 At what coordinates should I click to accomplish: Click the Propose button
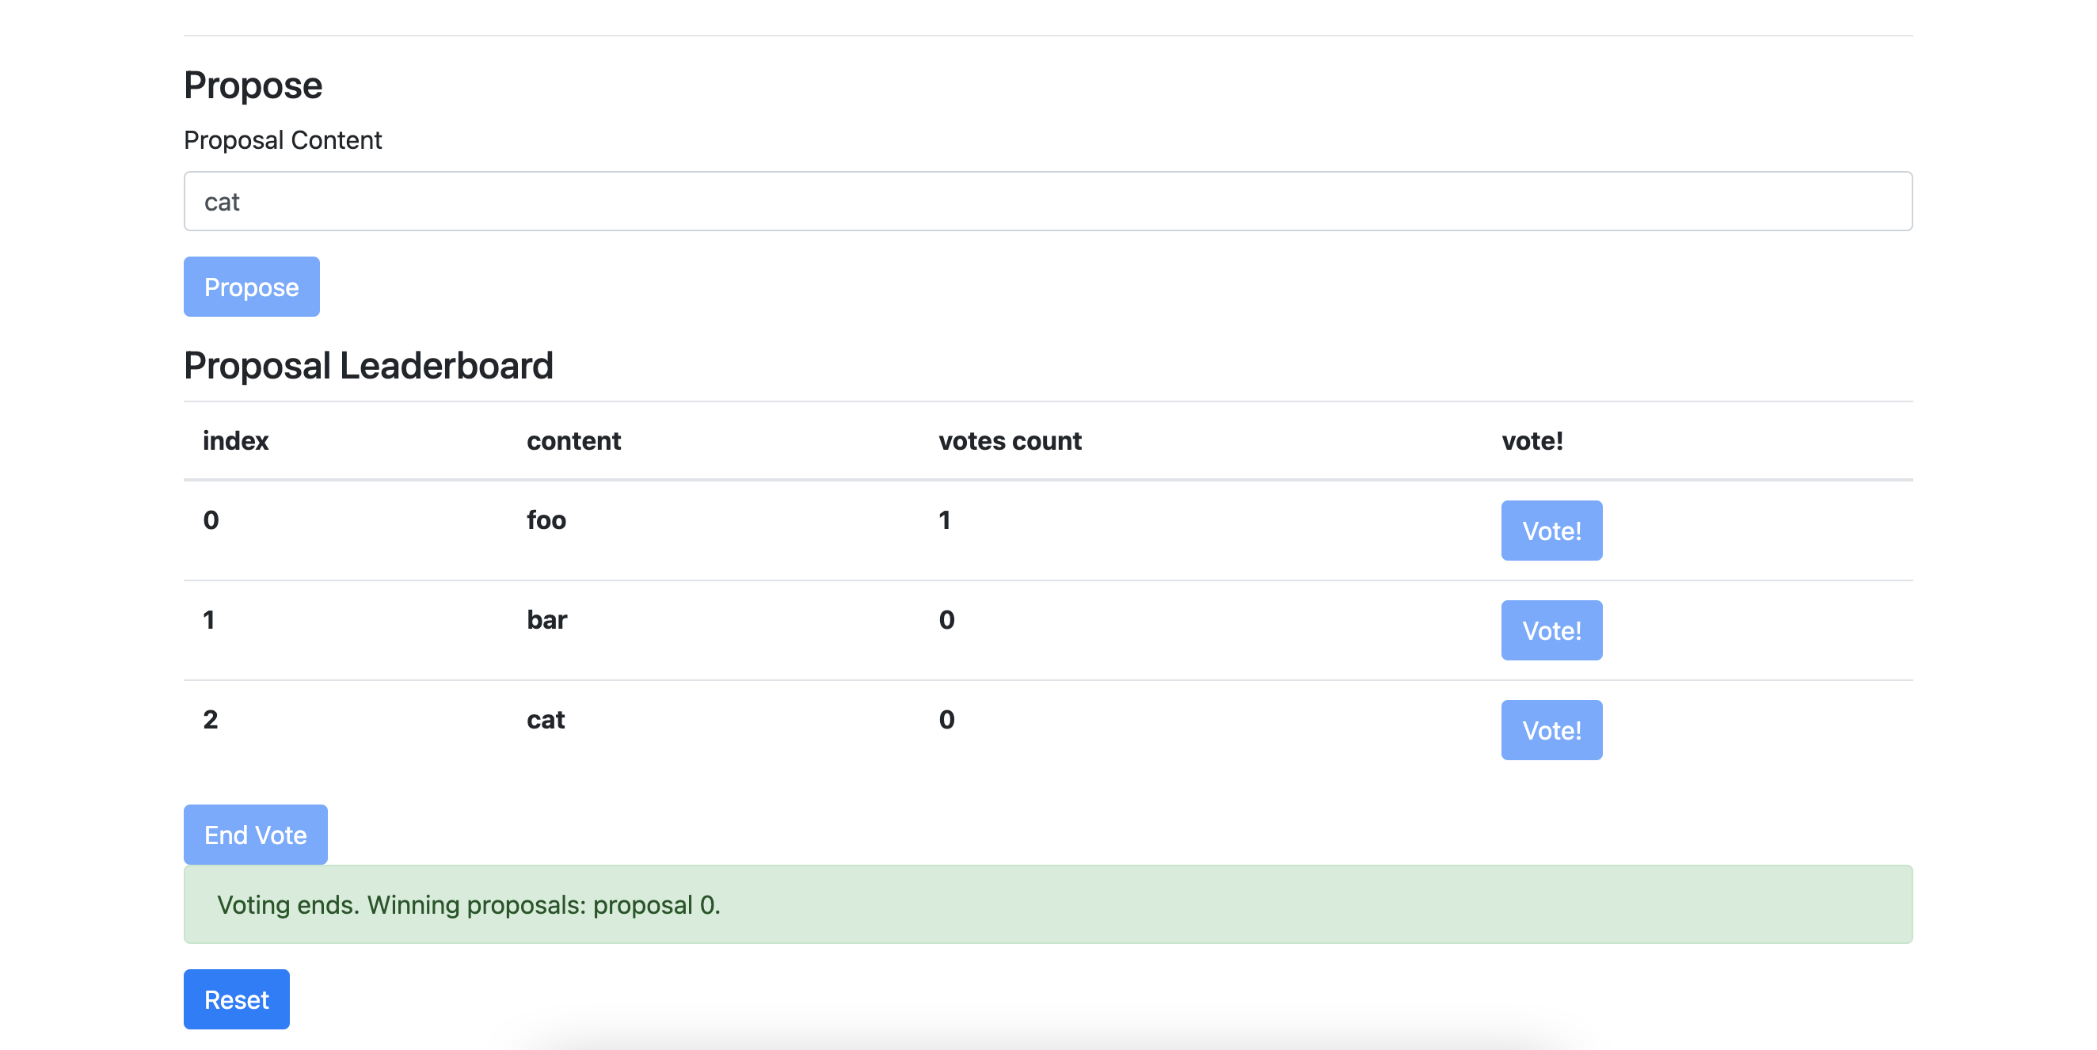(251, 287)
